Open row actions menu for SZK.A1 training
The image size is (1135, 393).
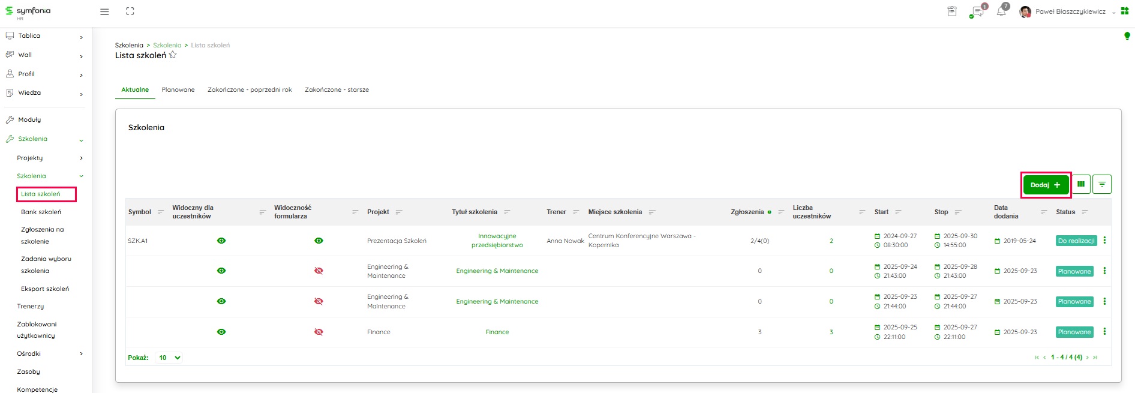point(1104,241)
